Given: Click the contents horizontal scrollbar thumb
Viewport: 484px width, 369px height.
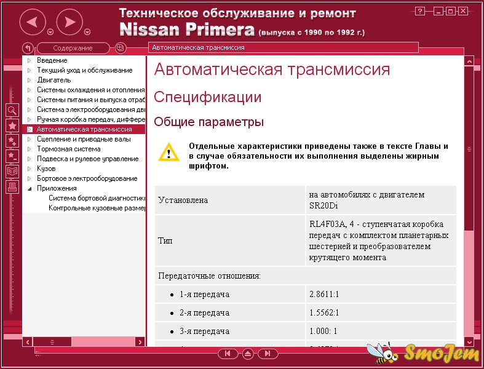Looking at the screenshot, I should [52, 342].
